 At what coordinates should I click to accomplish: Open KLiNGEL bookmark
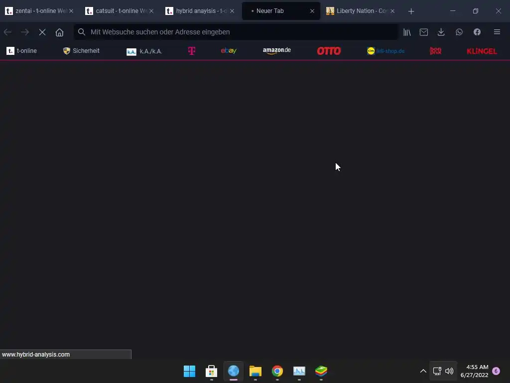[x=482, y=51]
